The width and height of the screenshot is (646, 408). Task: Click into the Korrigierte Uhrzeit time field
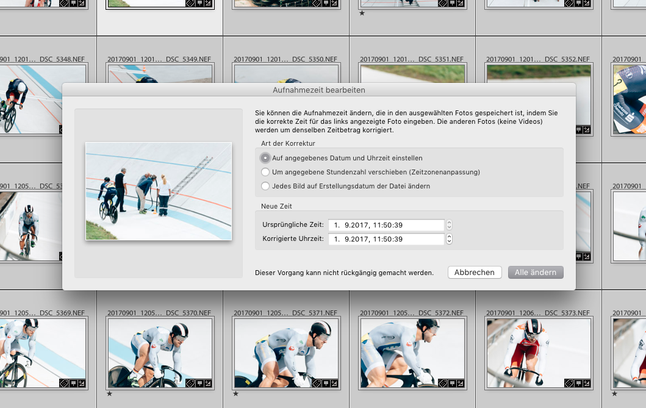pos(386,239)
